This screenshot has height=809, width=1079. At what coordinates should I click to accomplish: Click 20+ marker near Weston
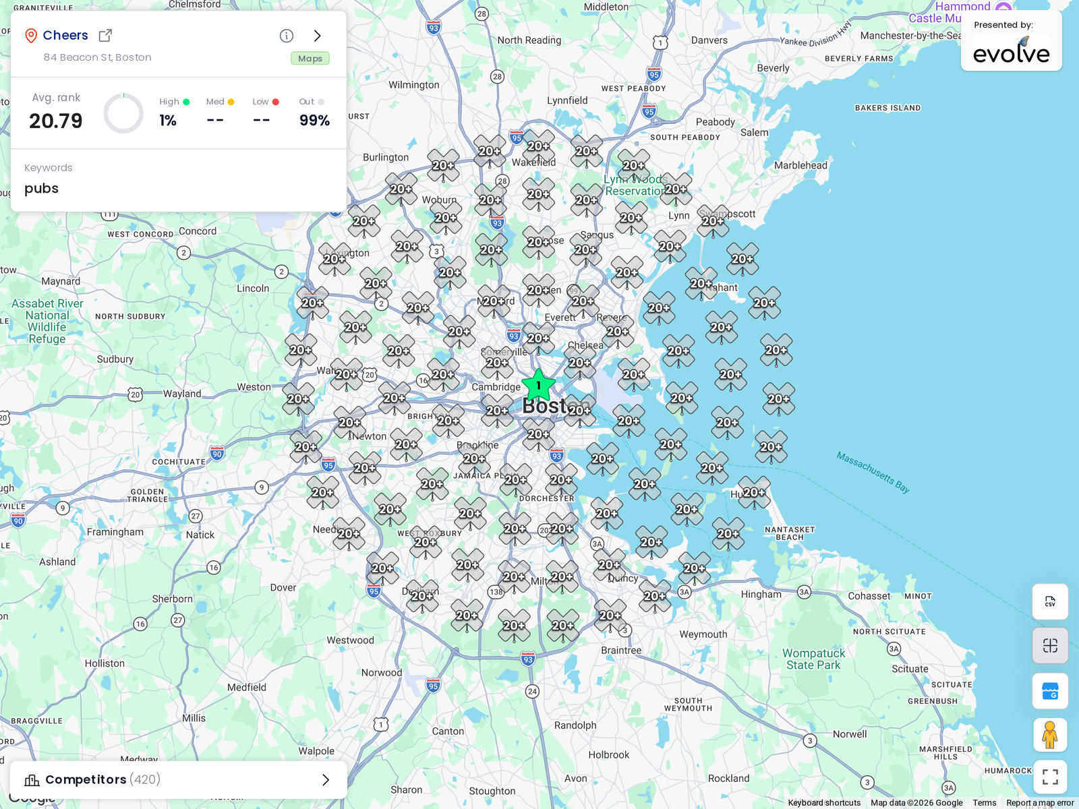point(298,400)
